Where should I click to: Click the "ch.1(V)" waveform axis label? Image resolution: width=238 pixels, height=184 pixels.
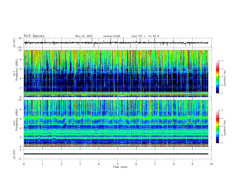pyautogui.click(x=14, y=43)
